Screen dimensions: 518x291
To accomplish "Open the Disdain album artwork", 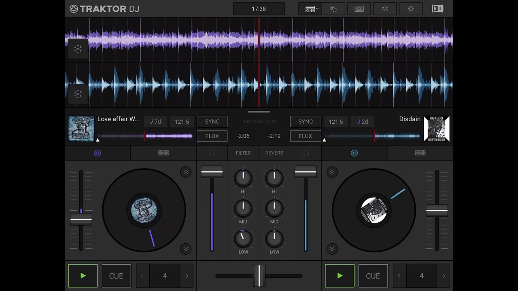I will coord(437,129).
